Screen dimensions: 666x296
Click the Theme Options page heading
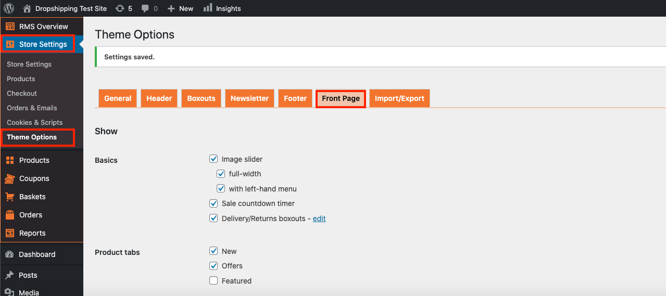[x=134, y=35]
